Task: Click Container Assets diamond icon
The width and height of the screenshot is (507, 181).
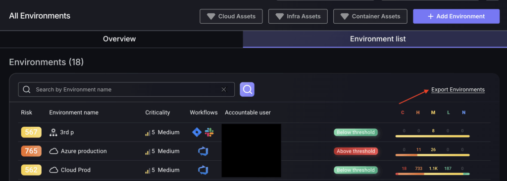Action: [x=345, y=16]
